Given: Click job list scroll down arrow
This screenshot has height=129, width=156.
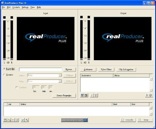Looking at the screenshot, I should [x=151, y=114].
